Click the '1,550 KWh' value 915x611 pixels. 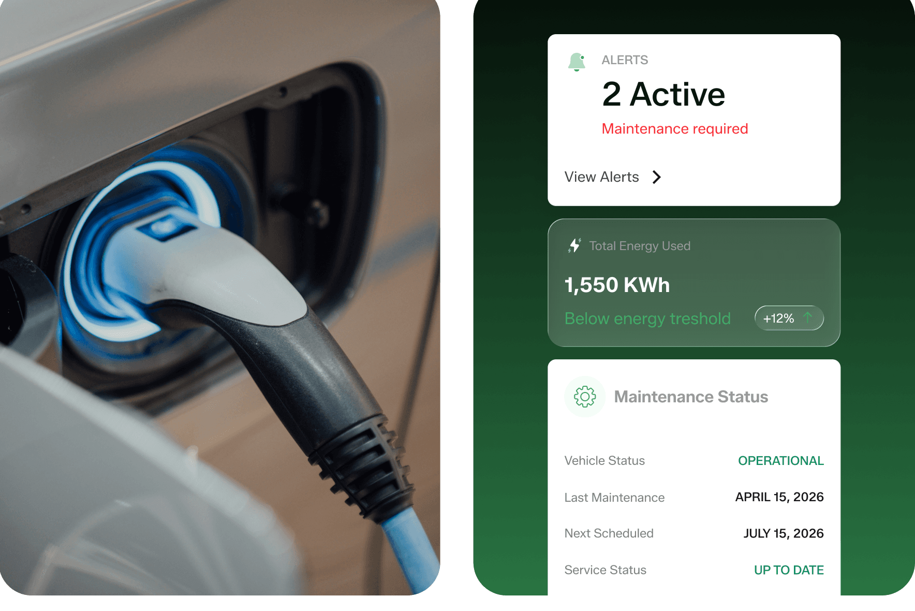pyautogui.click(x=617, y=285)
